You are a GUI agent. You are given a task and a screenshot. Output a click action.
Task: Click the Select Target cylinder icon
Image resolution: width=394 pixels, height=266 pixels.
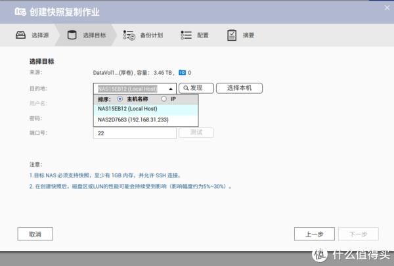click(x=72, y=35)
